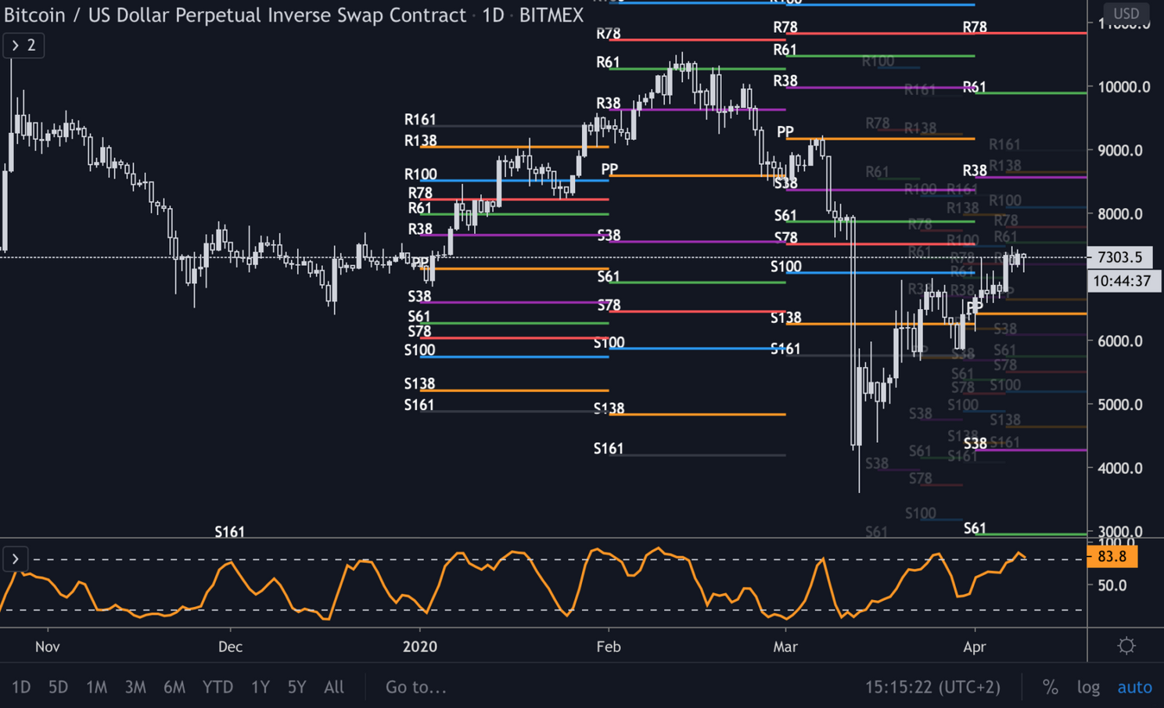Click the current price label 7303.5
1164x708 pixels.
1119,257
